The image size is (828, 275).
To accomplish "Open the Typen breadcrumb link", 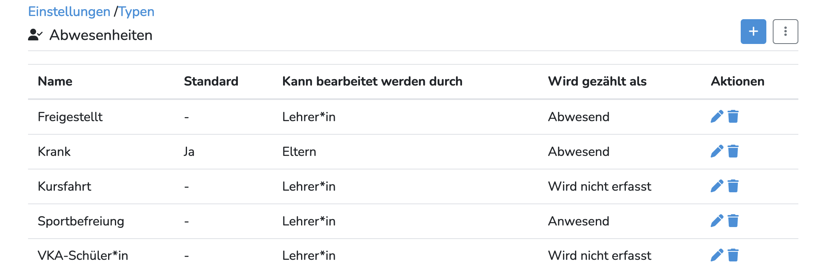I will click(137, 12).
